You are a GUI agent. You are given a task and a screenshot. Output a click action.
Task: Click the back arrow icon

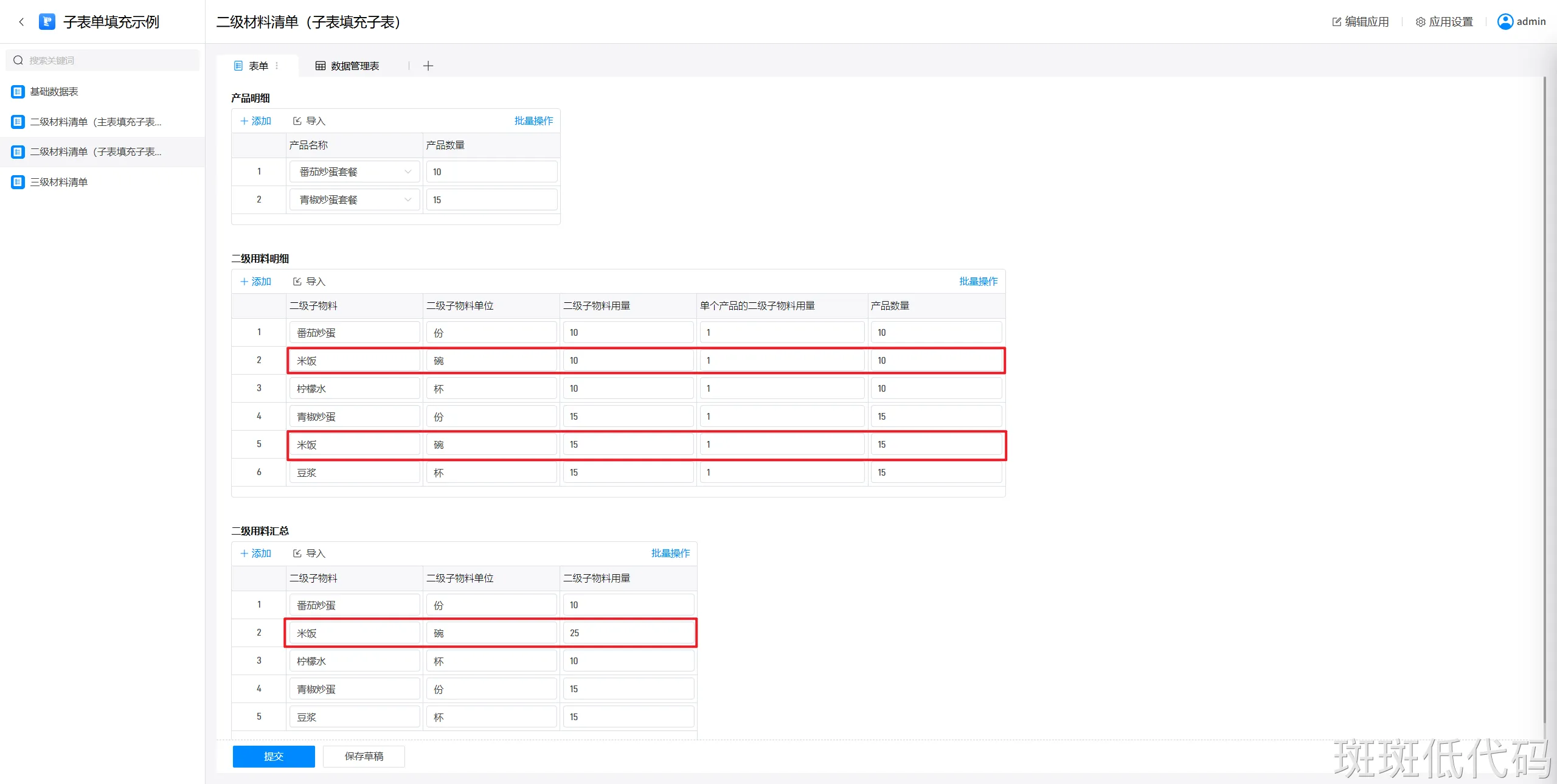click(x=22, y=22)
